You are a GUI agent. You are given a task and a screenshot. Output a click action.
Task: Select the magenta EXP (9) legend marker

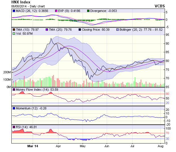pyautogui.click(x=56, y=11)
